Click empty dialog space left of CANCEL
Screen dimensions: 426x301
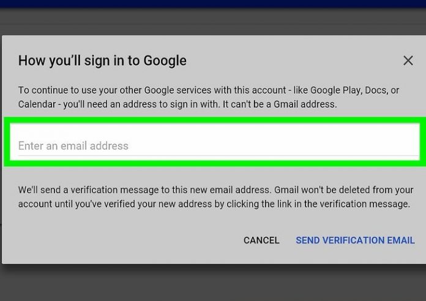click(x=122, y=240)
